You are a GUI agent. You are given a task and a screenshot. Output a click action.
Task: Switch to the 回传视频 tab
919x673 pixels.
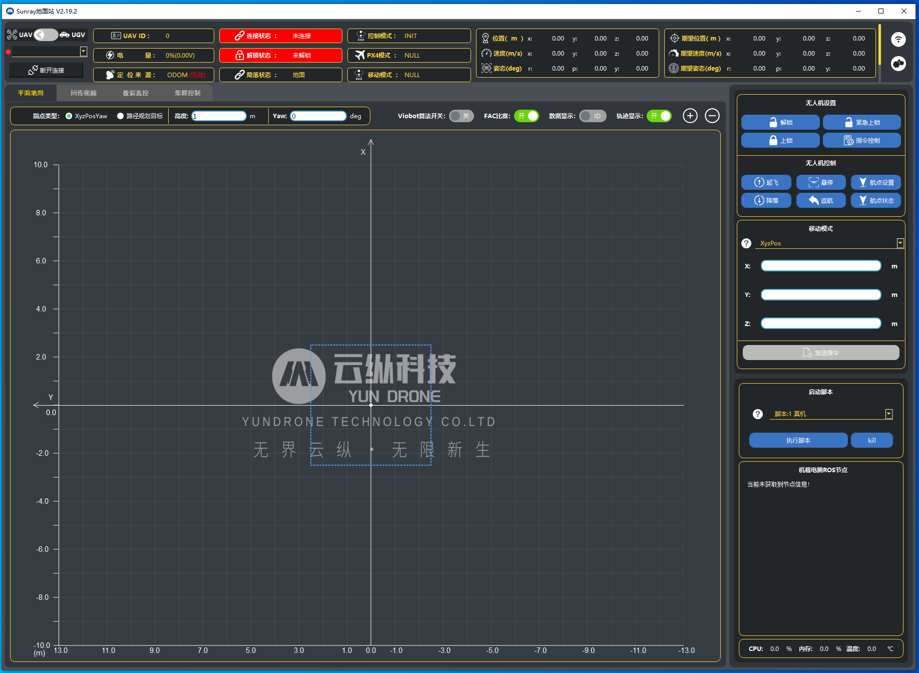pos(84,93)
